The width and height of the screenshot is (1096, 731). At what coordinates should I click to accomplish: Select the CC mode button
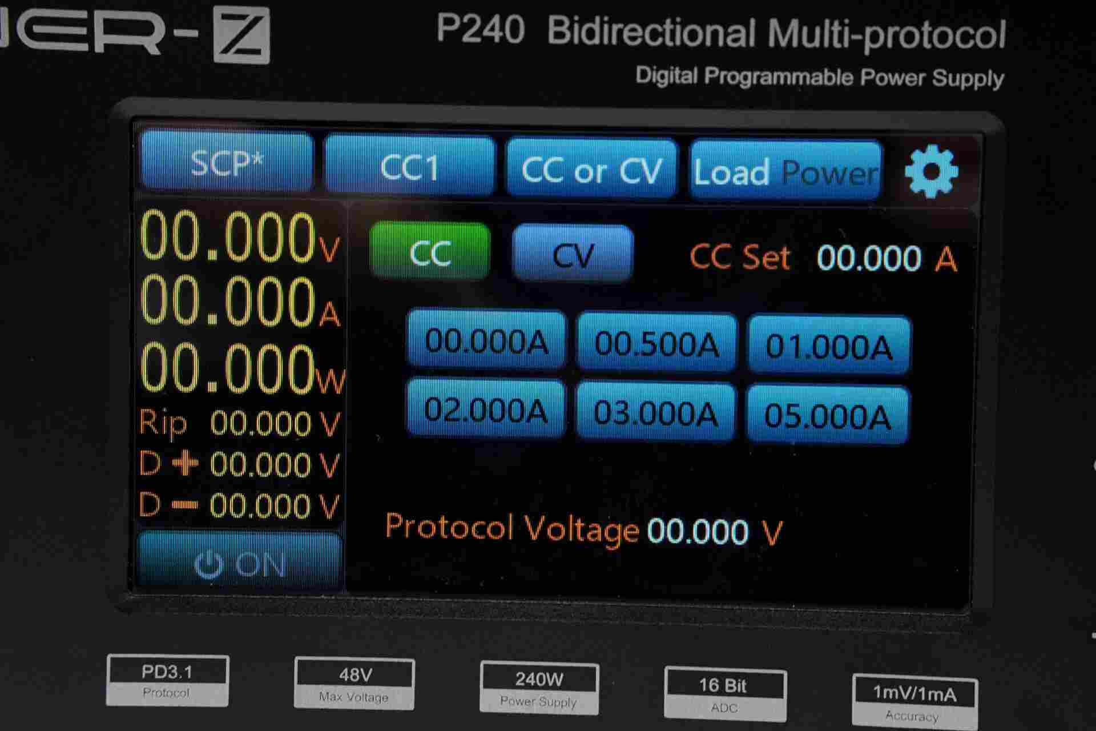coord(430,252)
